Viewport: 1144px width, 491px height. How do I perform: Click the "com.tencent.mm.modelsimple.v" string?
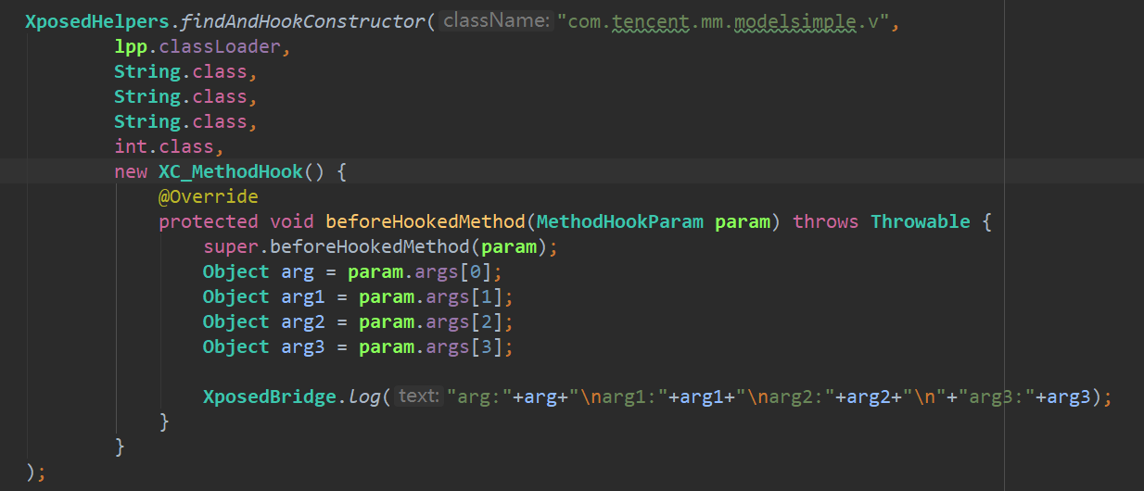723,21
